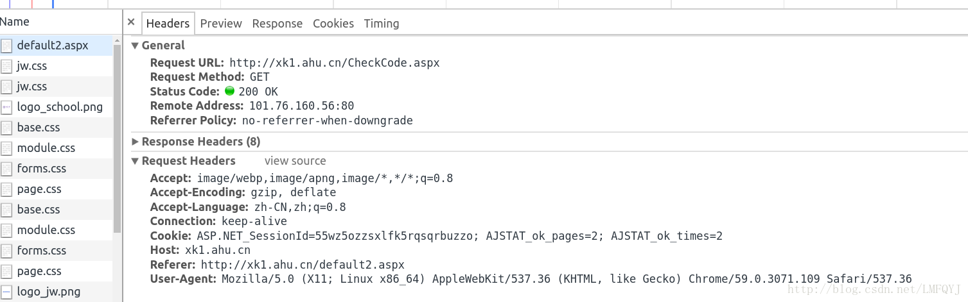Screen dimensions: 968x302
Task: Click the first page.css file icon
Action: click(x=7, y=189)
